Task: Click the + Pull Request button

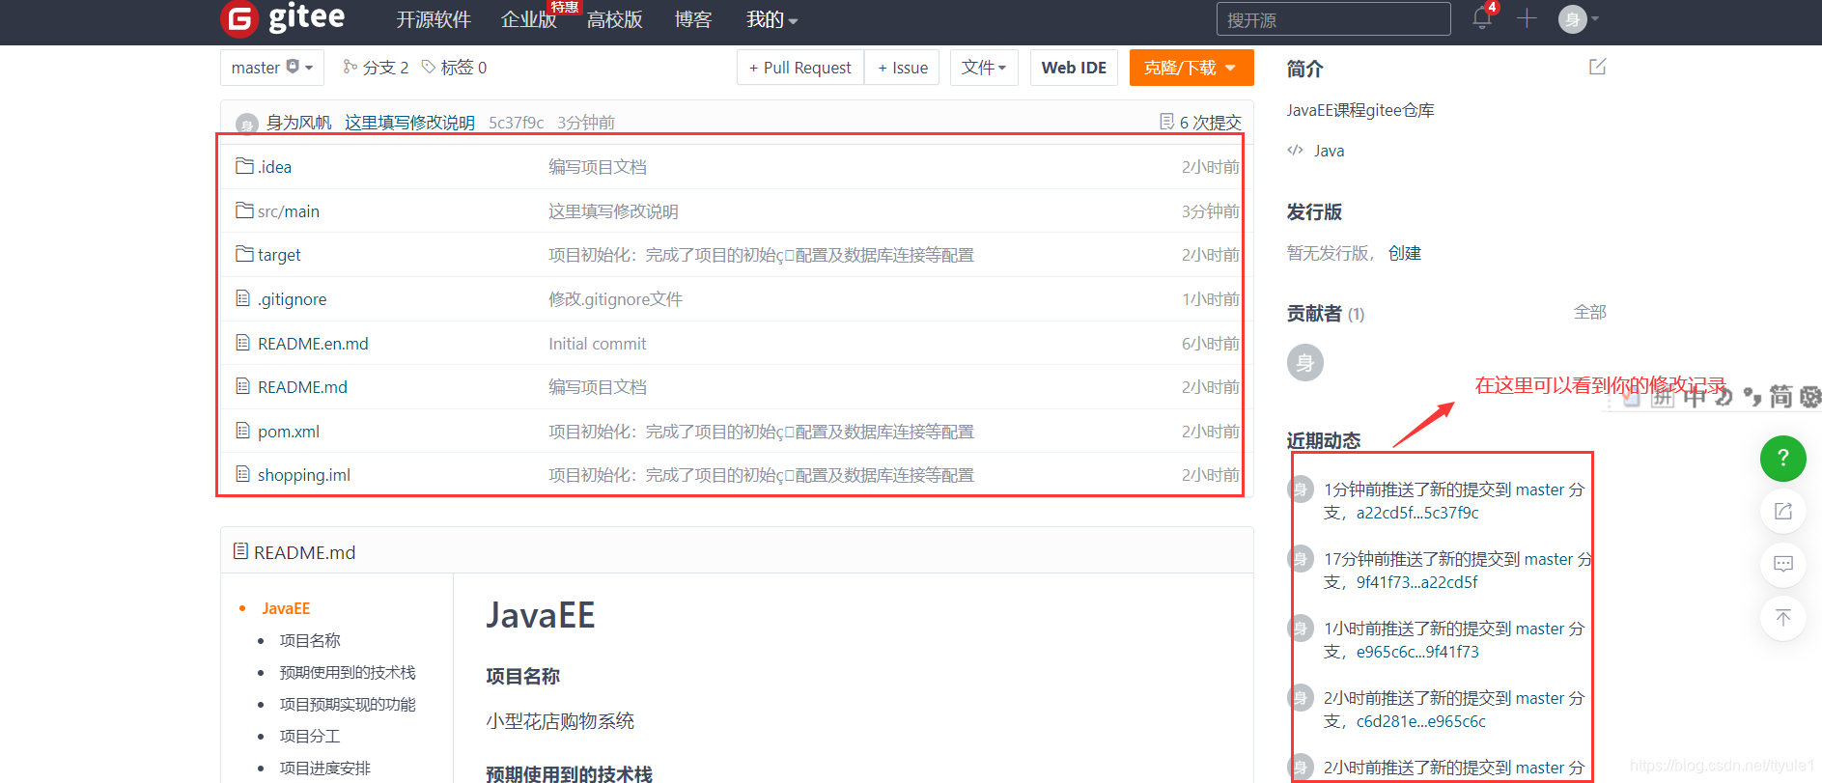Action: point(800,68)
